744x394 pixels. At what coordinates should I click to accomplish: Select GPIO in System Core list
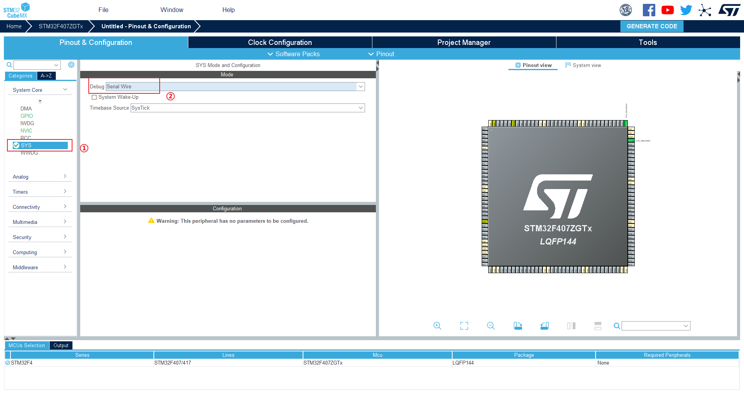[27, 116]
